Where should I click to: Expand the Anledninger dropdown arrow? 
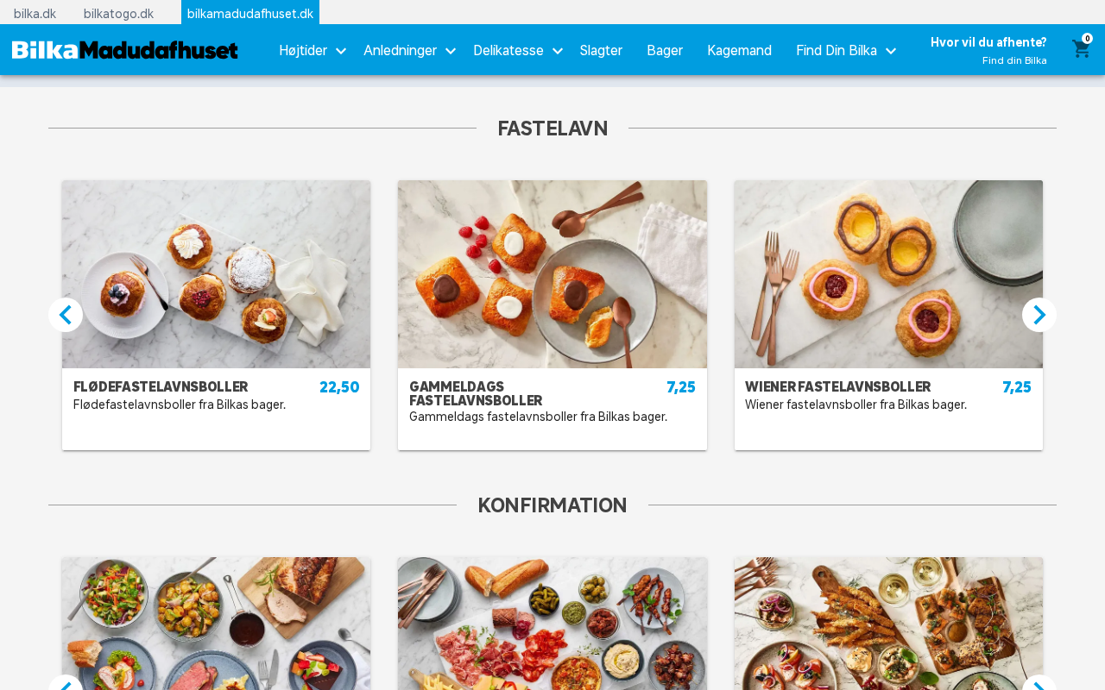451,51
